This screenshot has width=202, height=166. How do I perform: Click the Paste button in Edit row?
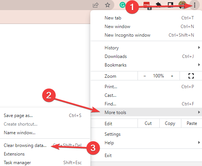(192, 123)
